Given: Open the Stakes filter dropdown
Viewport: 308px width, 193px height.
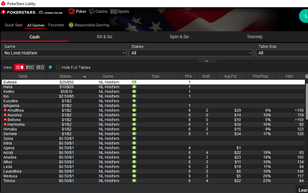Looking at the screenshot, I should pos(191,53).
